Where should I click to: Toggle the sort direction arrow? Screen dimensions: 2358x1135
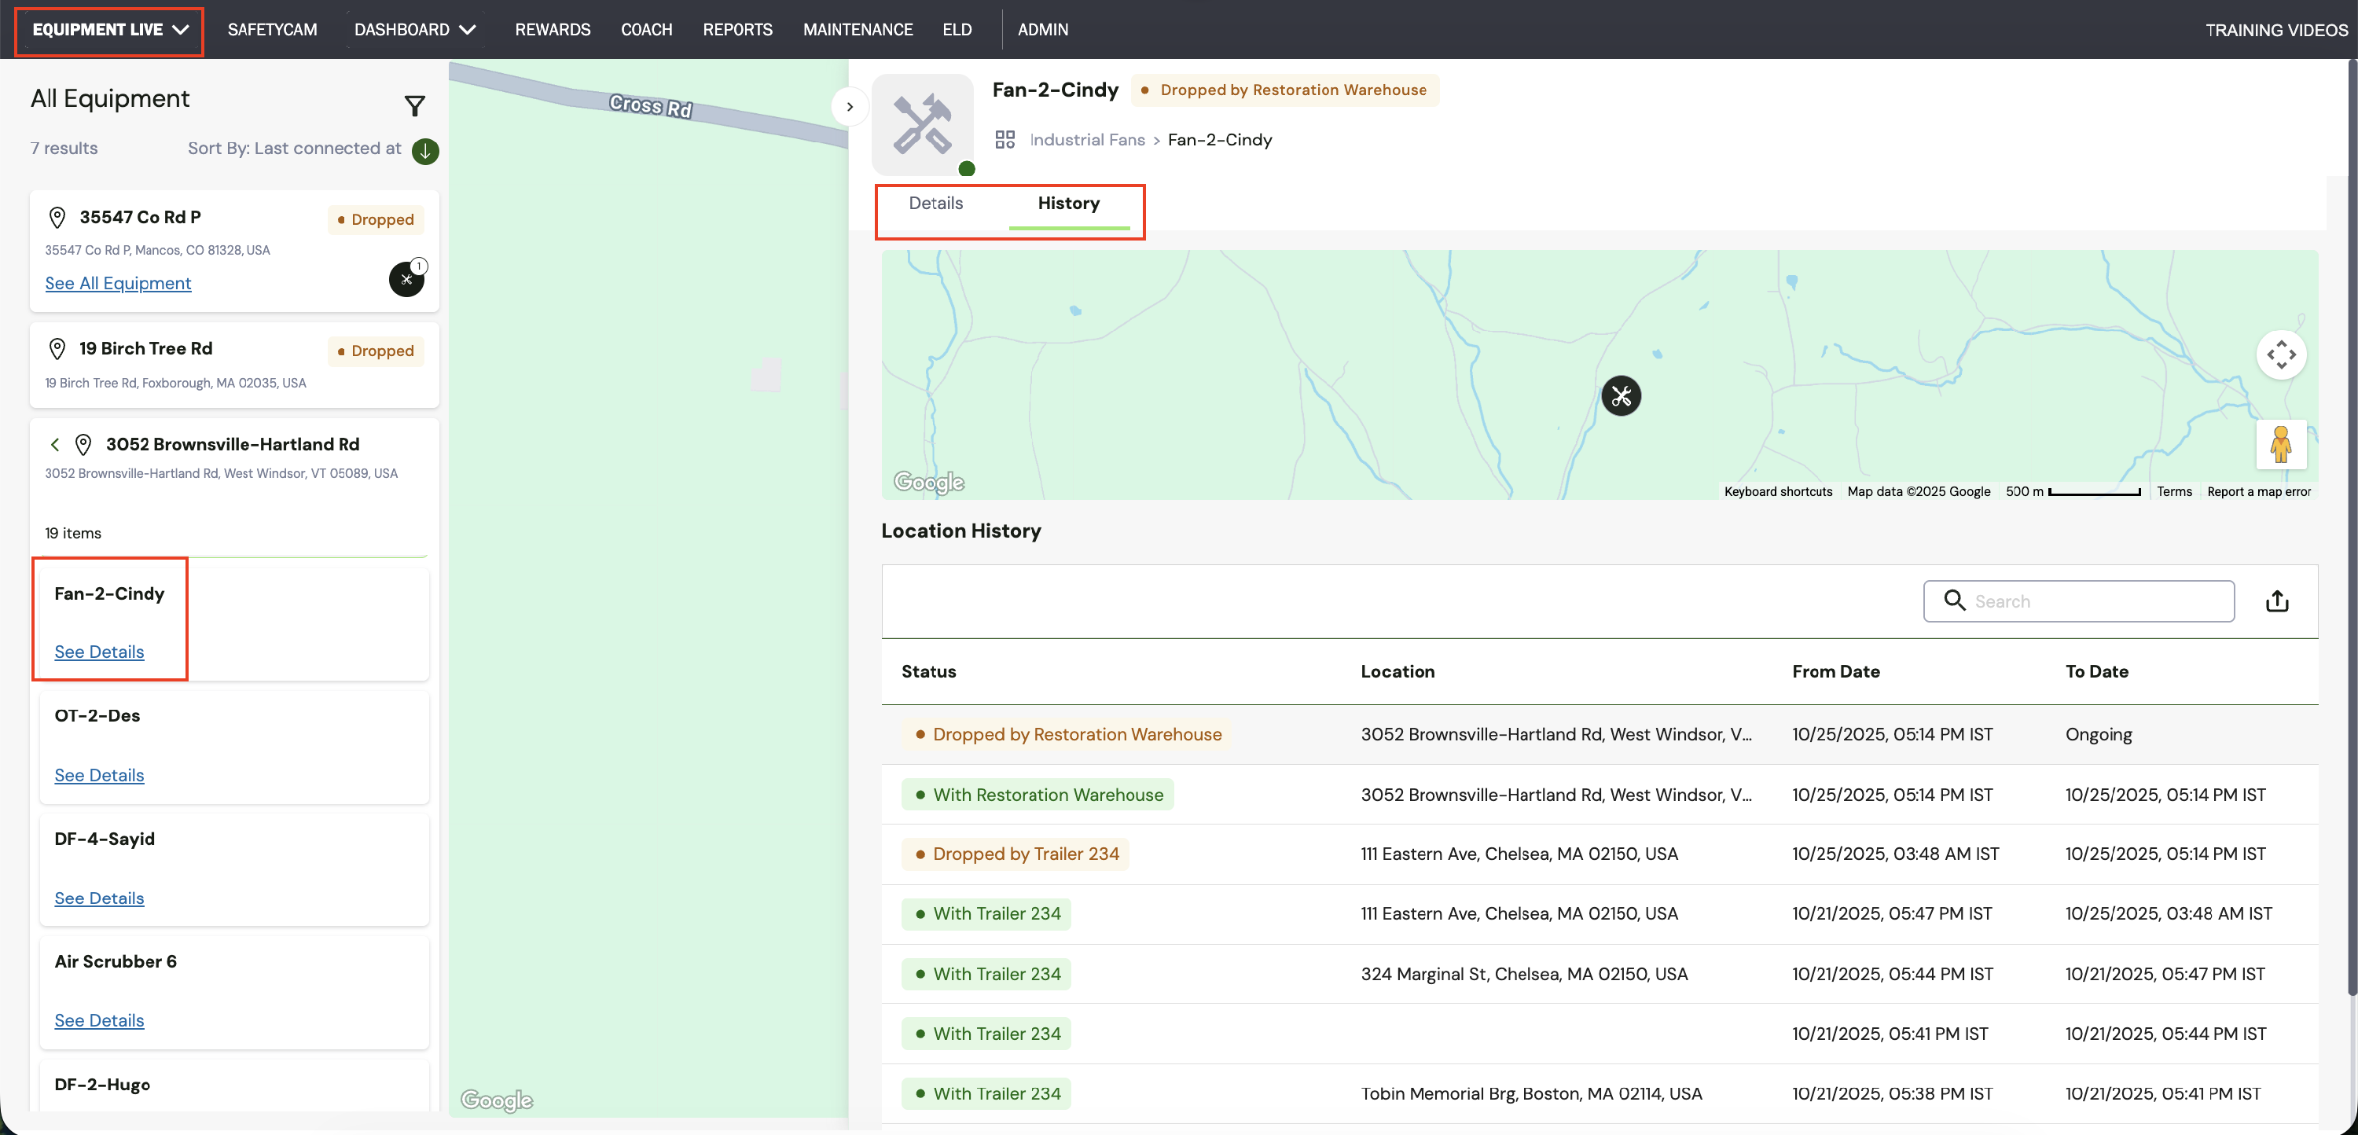(424, 151)
